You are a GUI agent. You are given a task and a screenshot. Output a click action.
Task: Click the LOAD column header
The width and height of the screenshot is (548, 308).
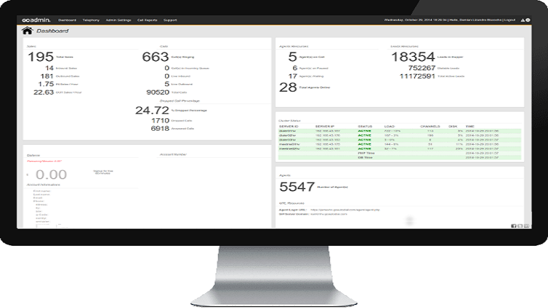coord(389,126)
